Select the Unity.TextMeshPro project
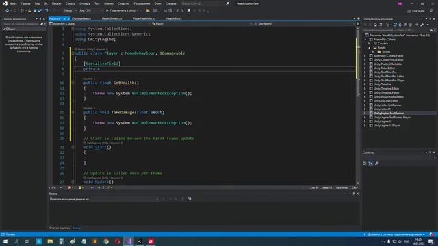 pos(385,72)
